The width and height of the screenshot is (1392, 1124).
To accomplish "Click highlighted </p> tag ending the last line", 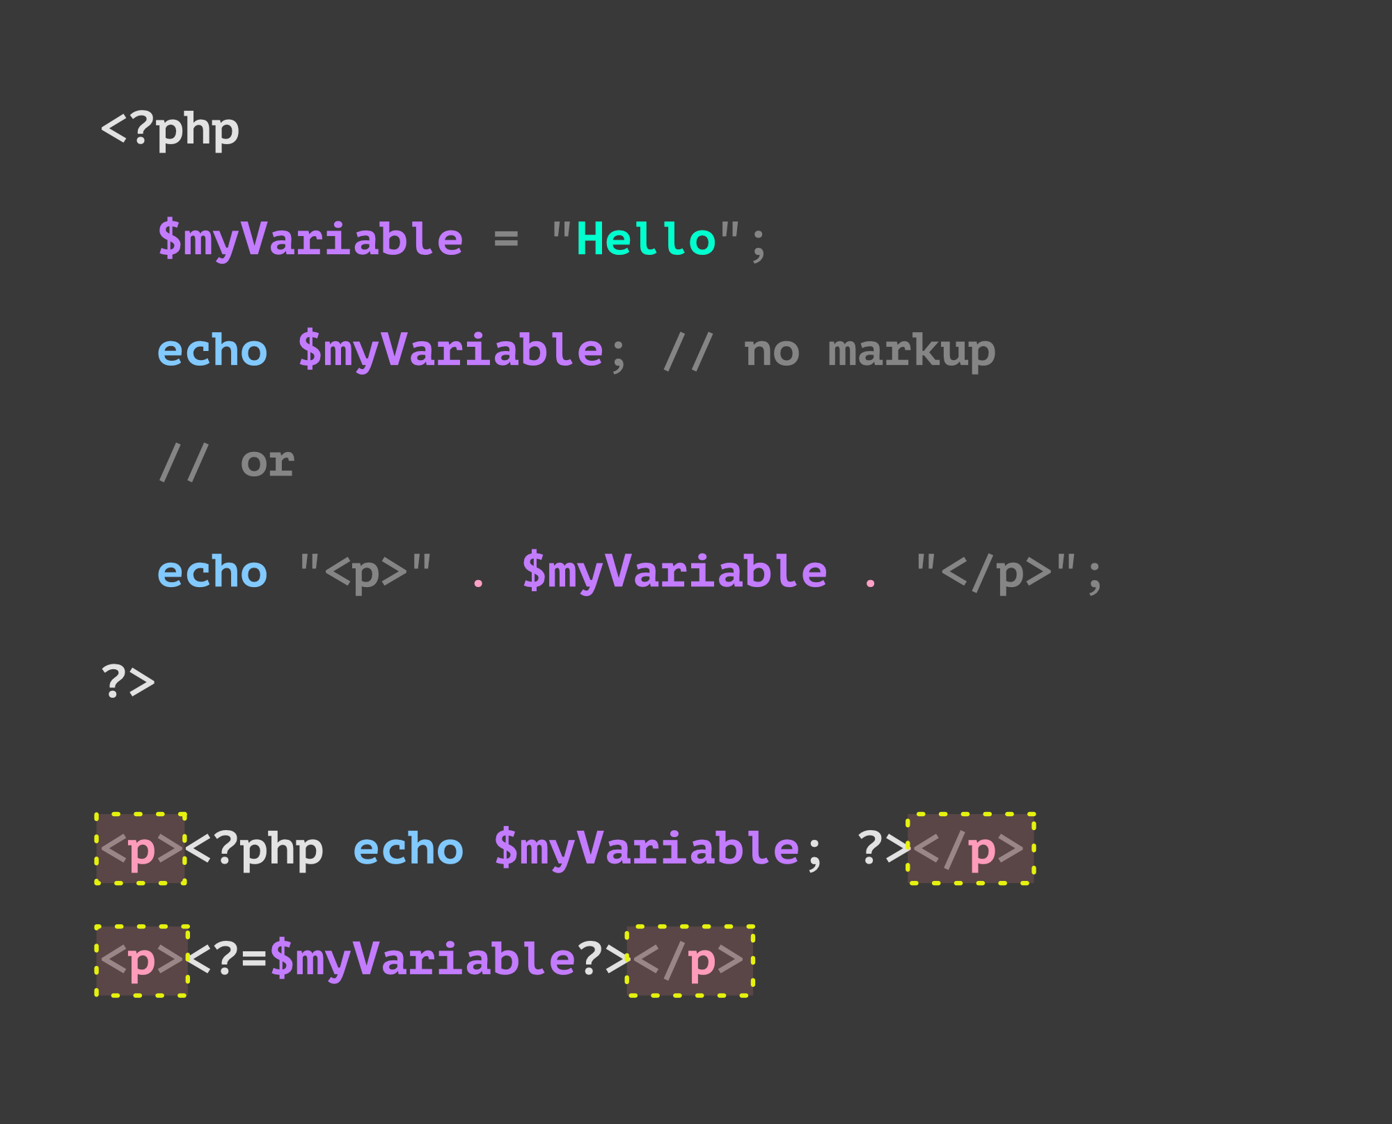I will point(690,961).
